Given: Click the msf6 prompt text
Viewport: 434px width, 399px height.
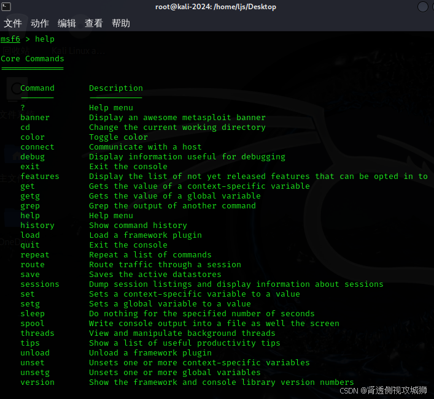Looking at the screenshot, I should 10,39.
